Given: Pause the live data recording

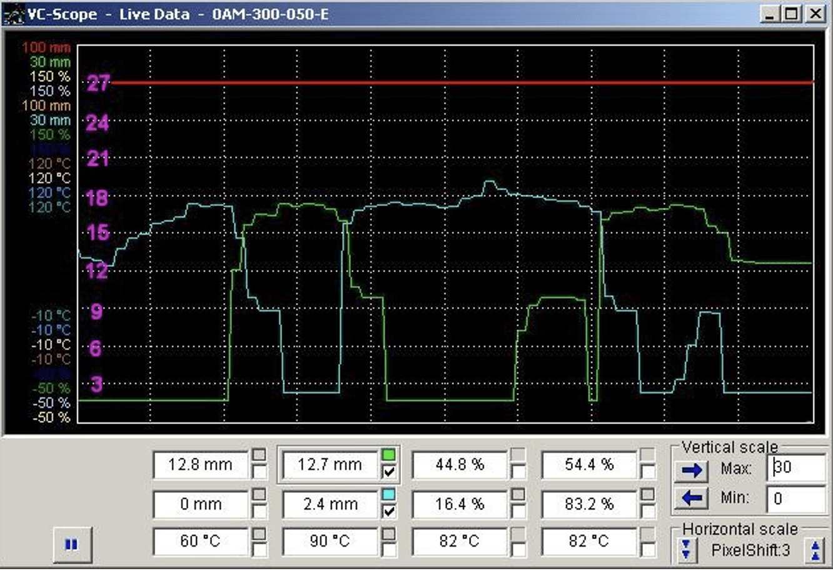Looking at the screenshot, I should click(71, 544).
